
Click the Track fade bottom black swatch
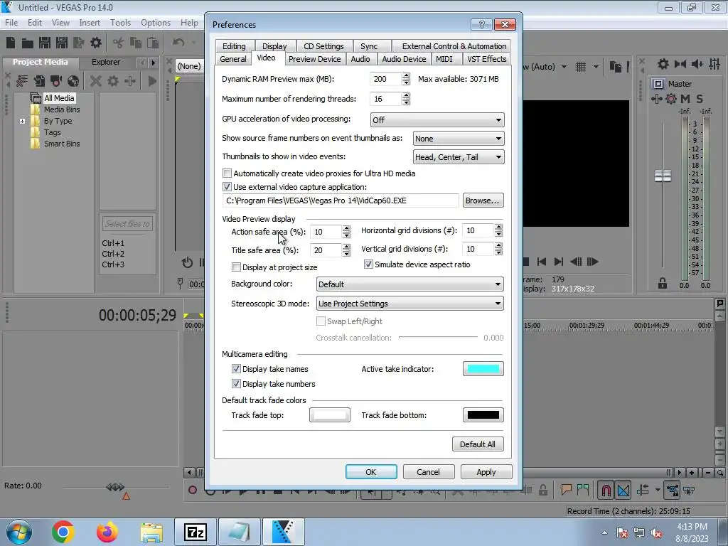[483, 414]
